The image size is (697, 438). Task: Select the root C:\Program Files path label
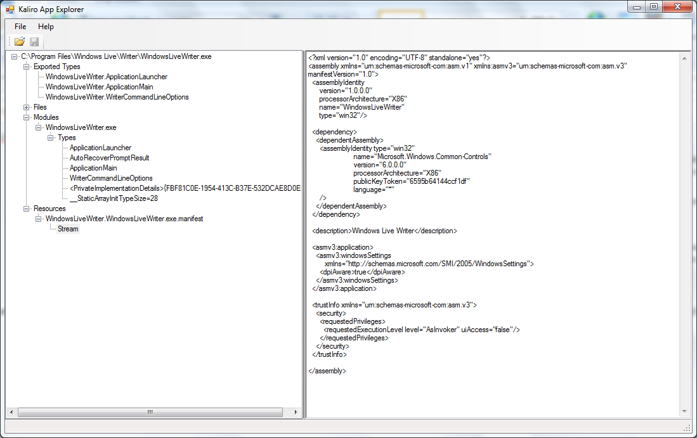(x=117, y=56)
